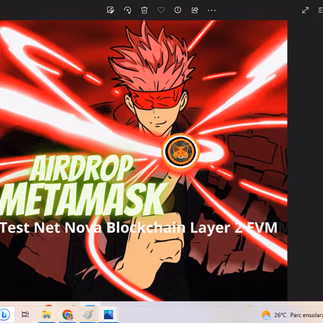This screenshot has height=323, width=323.
Task: Launch File Explorer from the taskbar
Action: click(x=47, y=315)
